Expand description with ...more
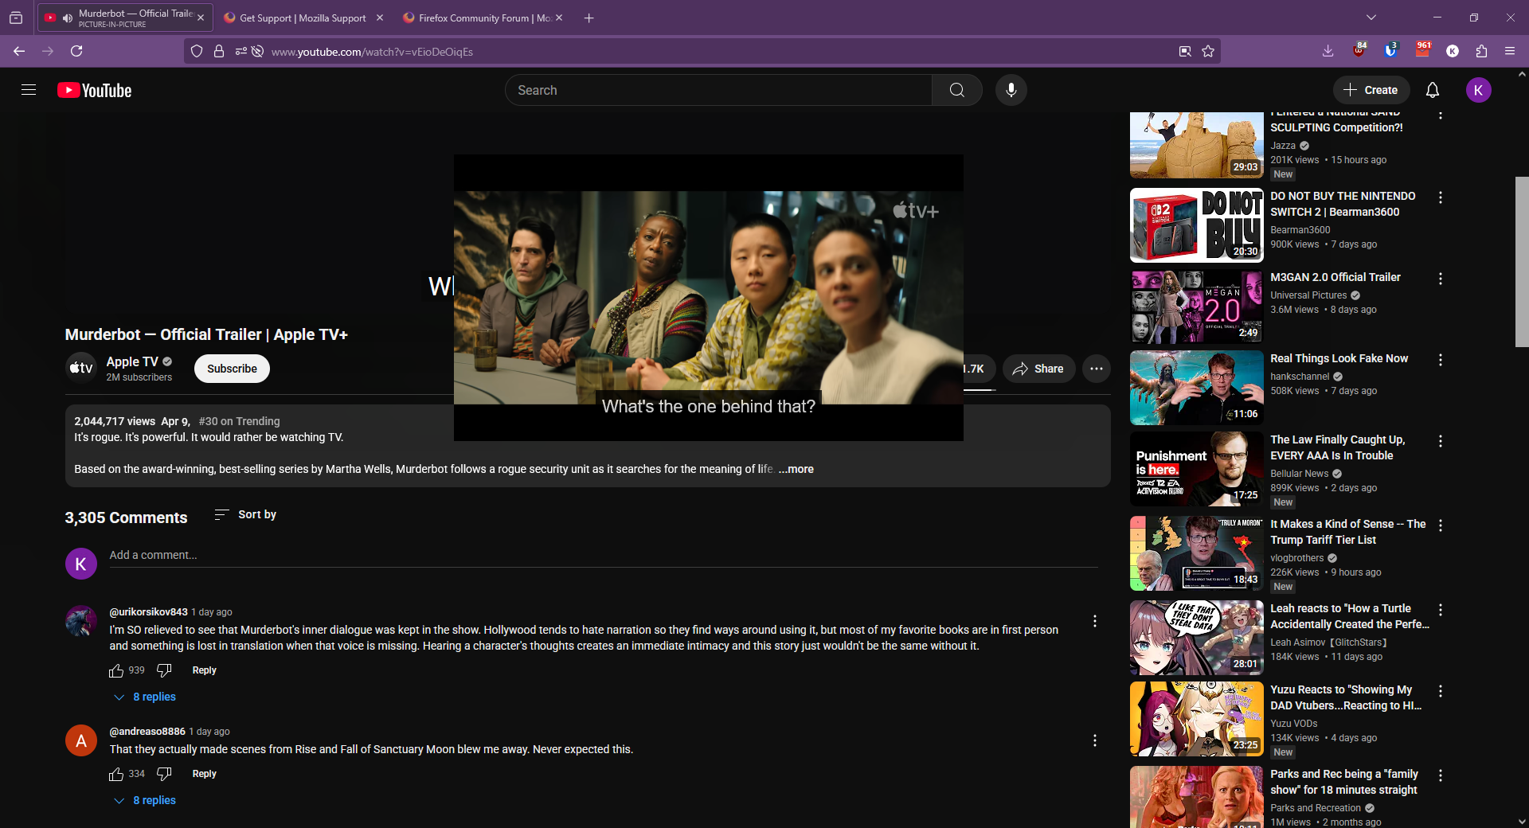The image size is (1529, 828). click(796, 469)
